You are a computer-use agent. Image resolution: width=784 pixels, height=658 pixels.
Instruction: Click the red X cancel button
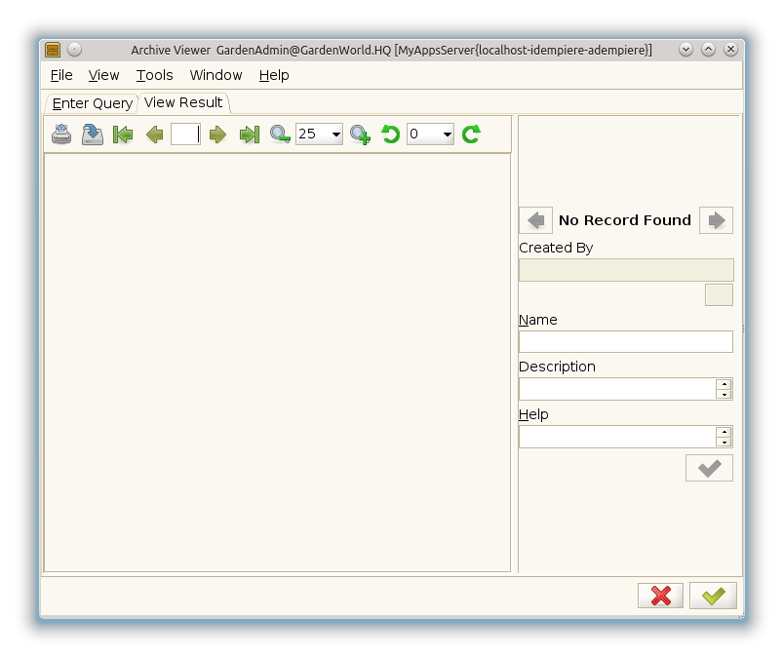pos(660,596)
